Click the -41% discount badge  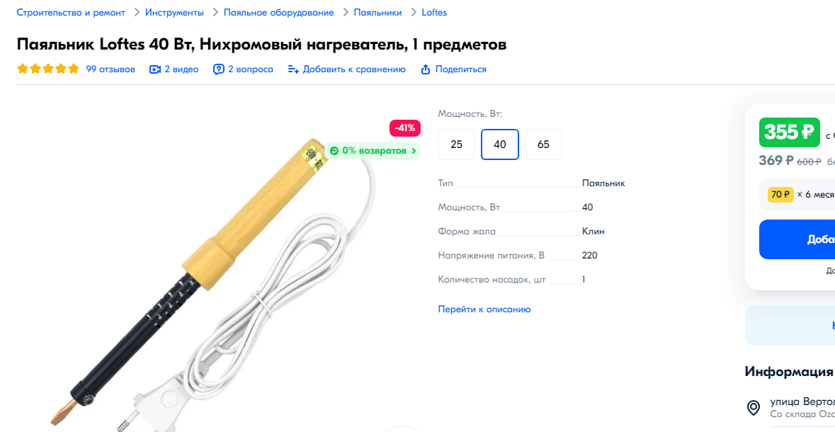pos(405,128)
